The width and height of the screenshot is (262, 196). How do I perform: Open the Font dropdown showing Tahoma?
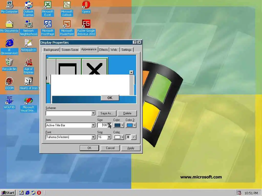(x=93, y=137)
